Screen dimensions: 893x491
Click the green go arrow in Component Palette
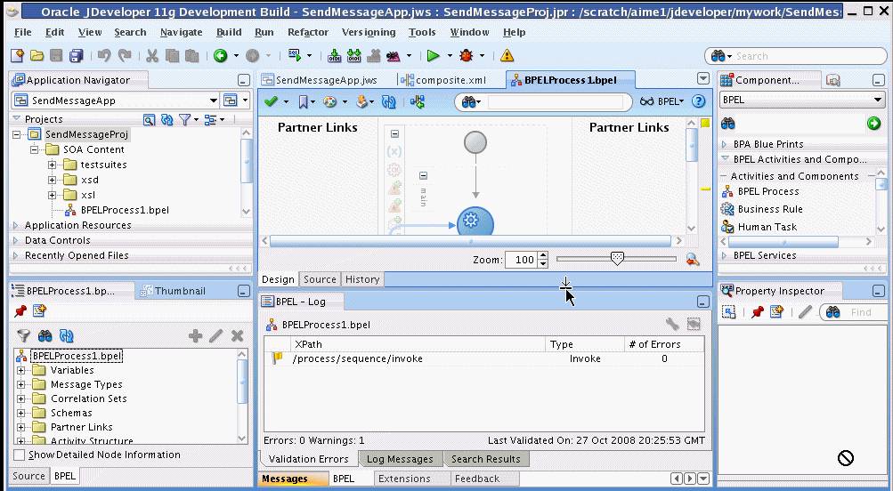click(x=873, y=123)
